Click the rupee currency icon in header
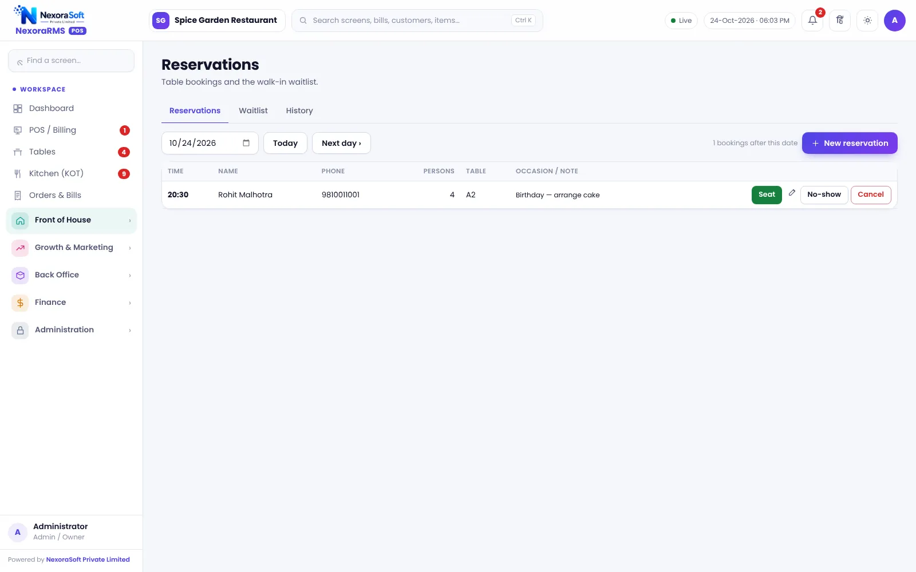 tap(840, 21)
